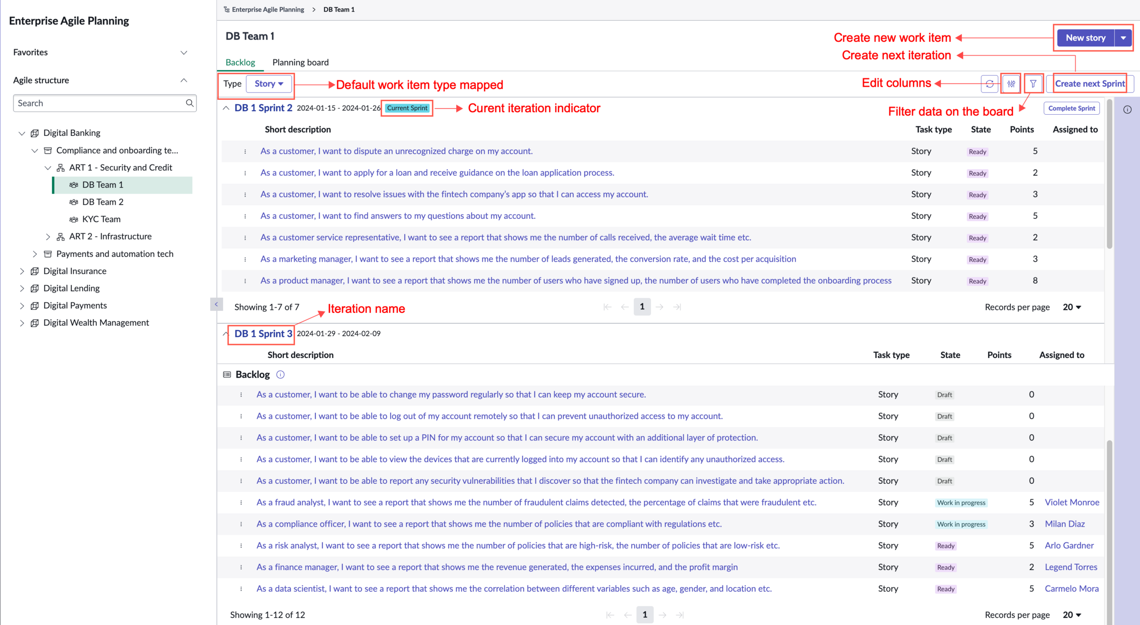Open row menu for set up PIN story
The height and width of the screenshot is (625, 1140).
(x=241, y=438)
